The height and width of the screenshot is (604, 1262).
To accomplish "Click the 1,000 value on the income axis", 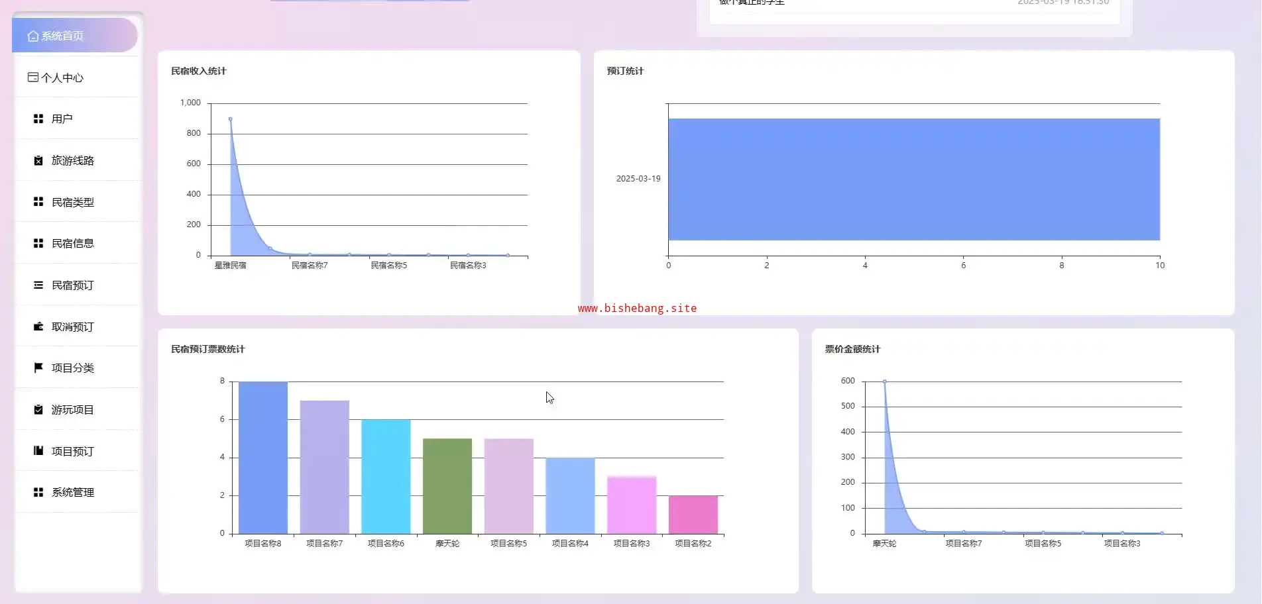I will coord(190,103).
